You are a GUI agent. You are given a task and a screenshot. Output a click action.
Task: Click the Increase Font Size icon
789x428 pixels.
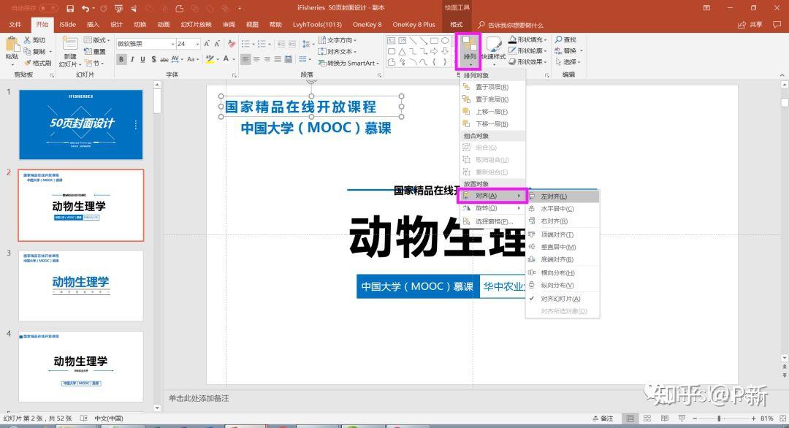206,44
